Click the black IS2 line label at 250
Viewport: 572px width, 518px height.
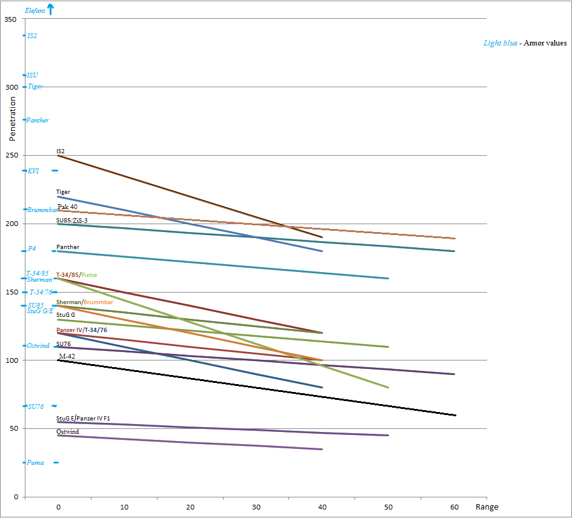pyautogui.click(x=61, y=151)
